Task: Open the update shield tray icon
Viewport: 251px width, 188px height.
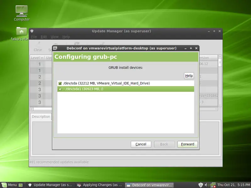Action: (200, 185)
